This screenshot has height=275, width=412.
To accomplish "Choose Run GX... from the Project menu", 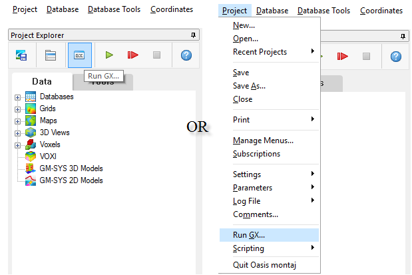I will tap(249, 235).
